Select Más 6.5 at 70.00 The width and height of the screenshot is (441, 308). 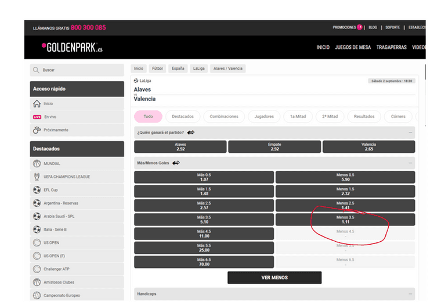pyautogui.click(x=204, y=262)
